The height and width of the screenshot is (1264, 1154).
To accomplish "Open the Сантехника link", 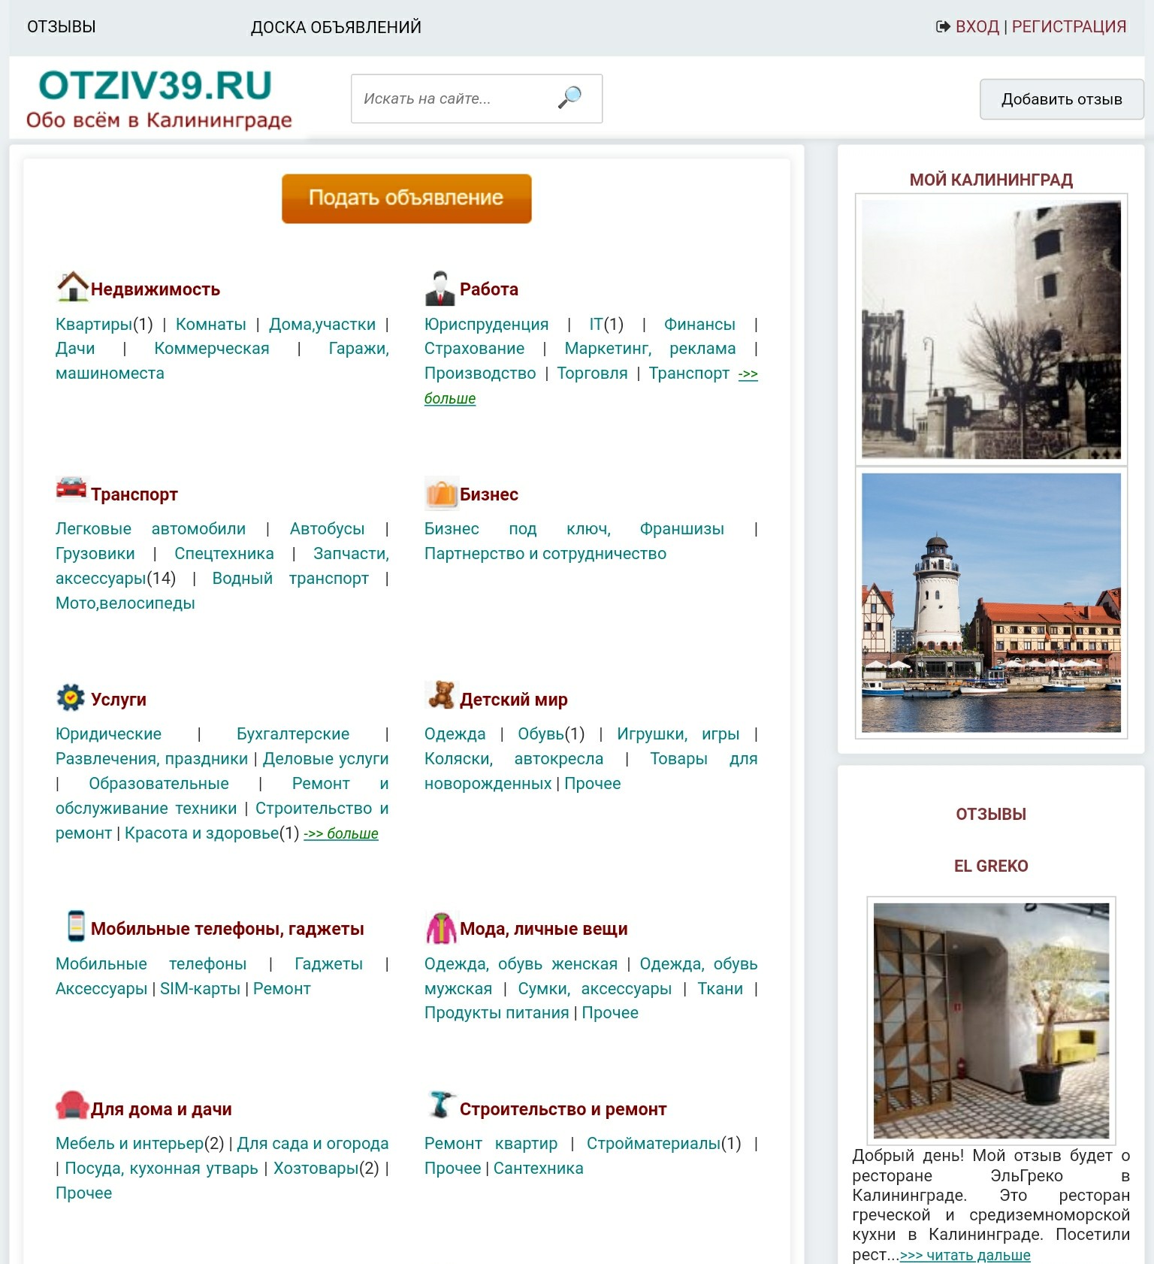I will tap(539, 1168).
